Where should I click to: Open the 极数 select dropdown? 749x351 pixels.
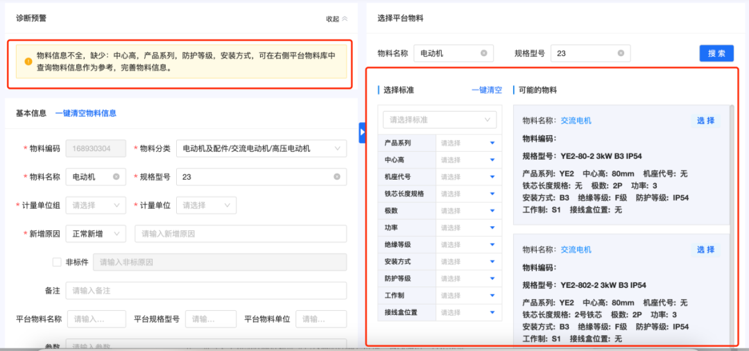[469, 211]
